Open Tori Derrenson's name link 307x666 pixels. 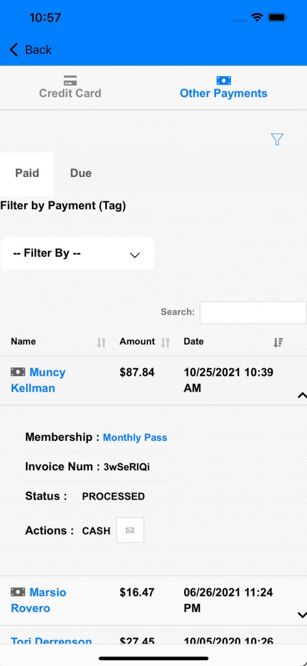tap(51, 641)
